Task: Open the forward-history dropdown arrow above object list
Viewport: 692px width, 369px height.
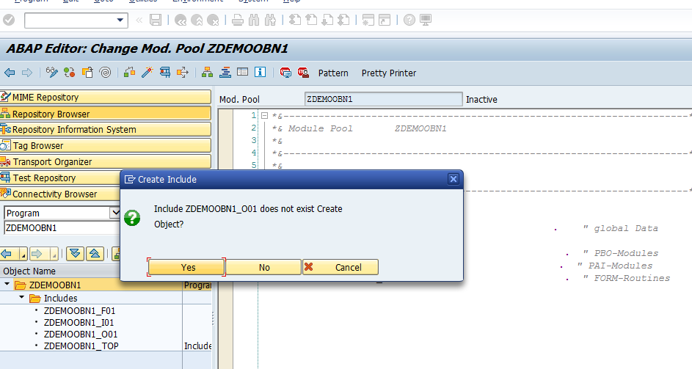Action: tap(54, 255)
